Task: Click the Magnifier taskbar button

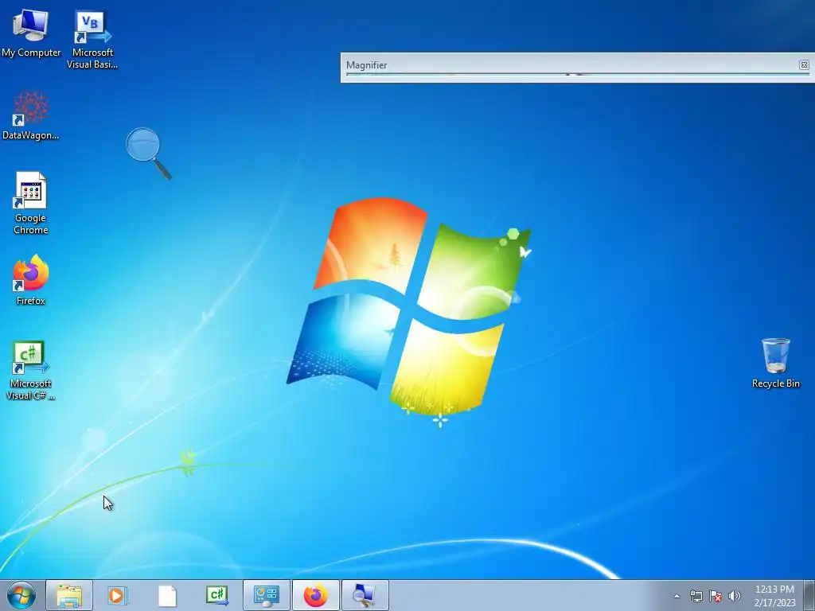Action: (365, 595)
